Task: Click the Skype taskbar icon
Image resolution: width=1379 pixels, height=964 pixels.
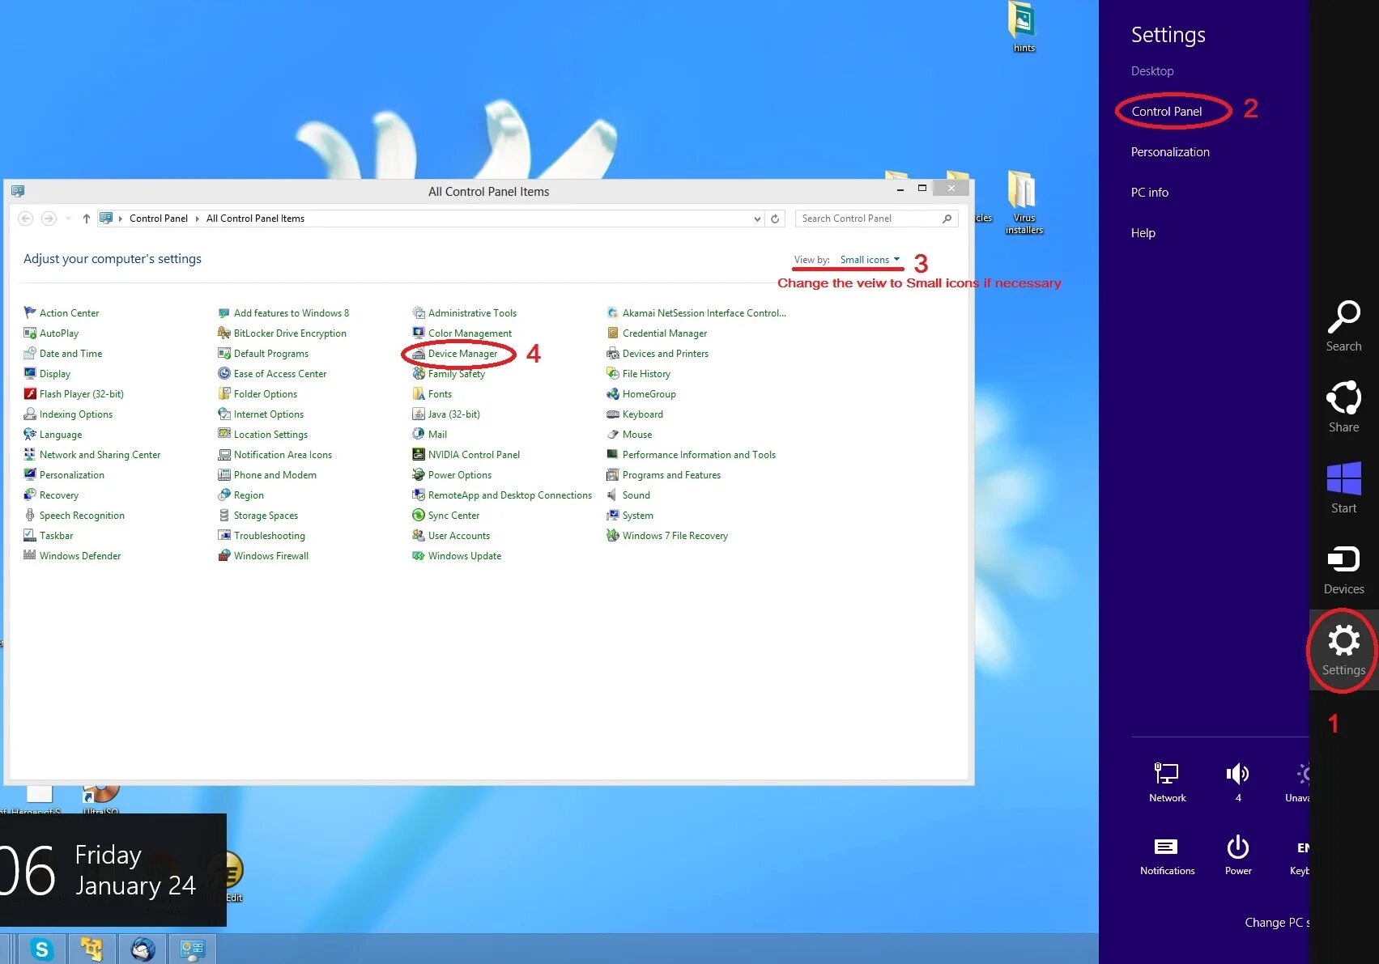Action: coord(41,949)
